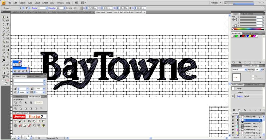The width and height of the screenshot is (266, 140).
Task: Click the Transparency panel thumbnail preview
Action: 236,78
